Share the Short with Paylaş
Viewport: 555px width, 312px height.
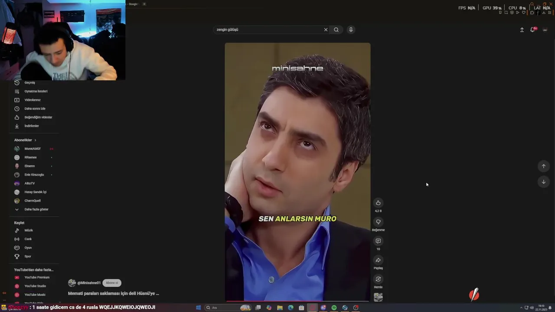point(378,260)
